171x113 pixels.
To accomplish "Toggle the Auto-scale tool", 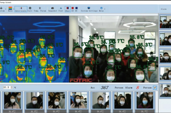I will [x=21, y=9].
